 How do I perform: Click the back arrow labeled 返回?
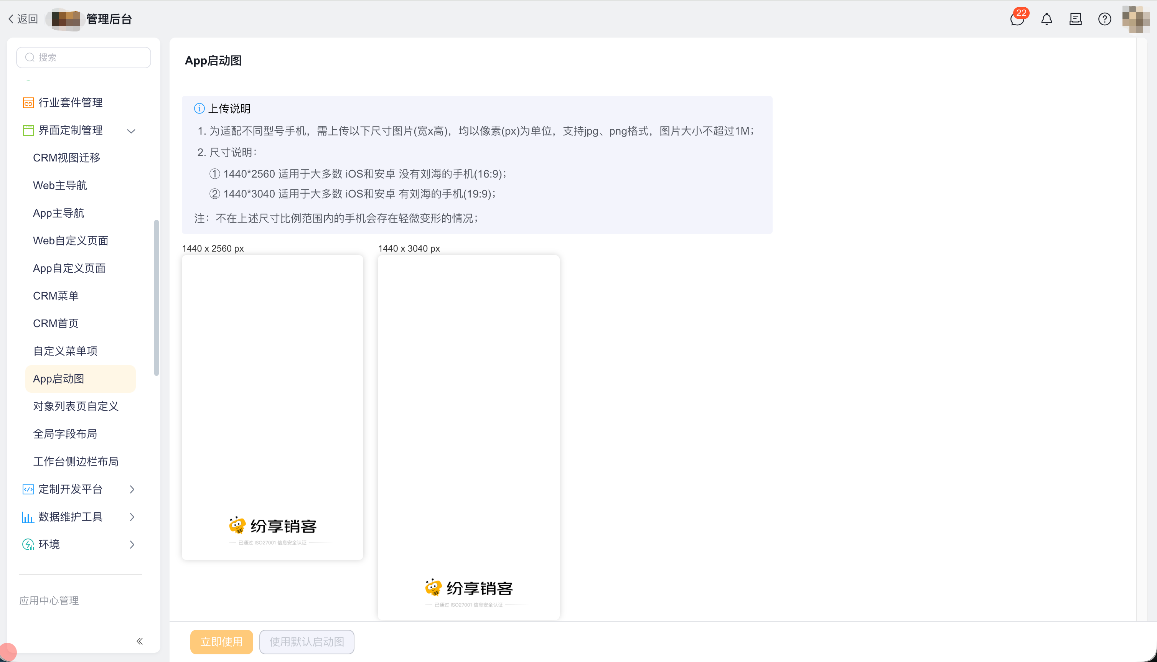pyautogui.click(x=23, y=19)
